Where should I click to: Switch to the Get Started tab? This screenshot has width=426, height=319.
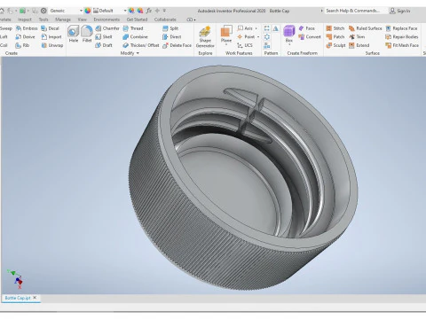(137, 19)
